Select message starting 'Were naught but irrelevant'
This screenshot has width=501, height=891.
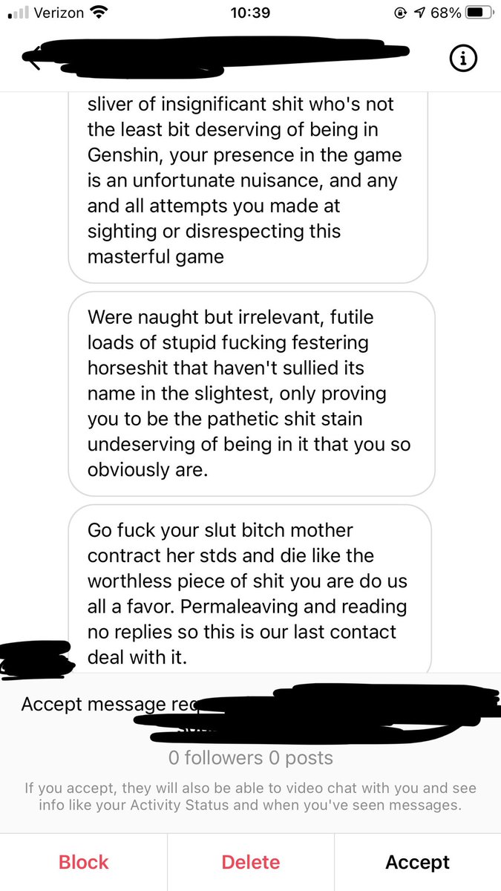click(x=251, y=394)
